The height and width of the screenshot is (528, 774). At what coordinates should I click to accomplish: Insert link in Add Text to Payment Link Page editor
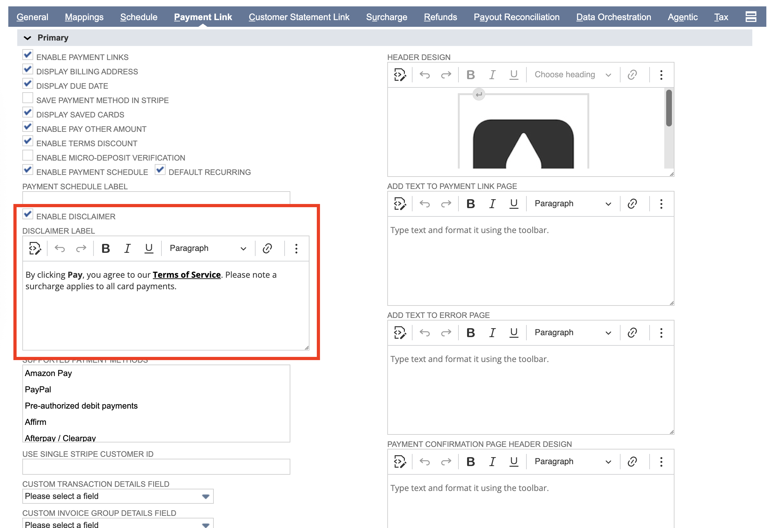[632, 204]
